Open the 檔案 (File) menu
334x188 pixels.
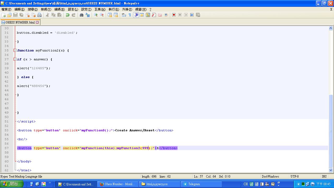pyautogui.click(x=6, y=9)
